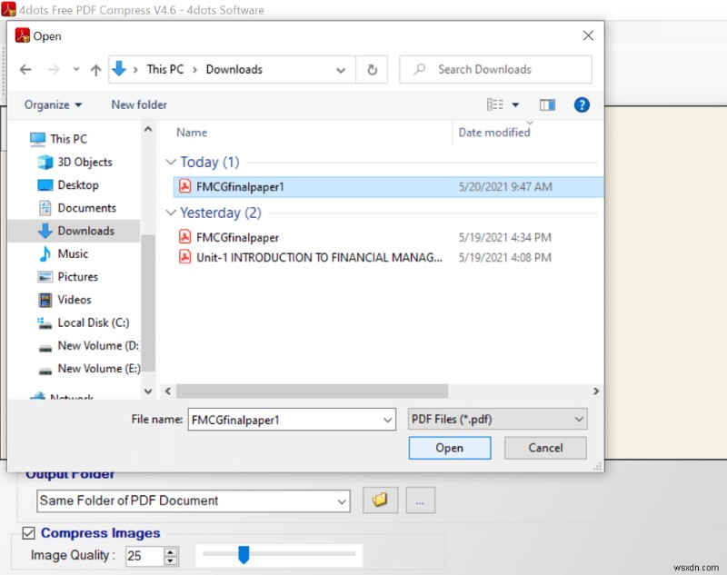Open the file type dropdown showing PDF Files
This screenshot has width=727, height=575.
pos(579,419)
